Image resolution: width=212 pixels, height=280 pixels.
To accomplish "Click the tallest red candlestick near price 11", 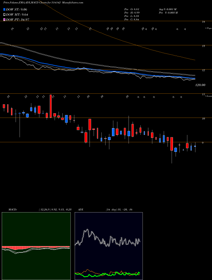I will pyautogui.click(x=51, y=106).
